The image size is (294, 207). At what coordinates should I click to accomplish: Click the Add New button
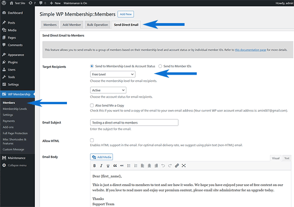click(x=125, y=14)
